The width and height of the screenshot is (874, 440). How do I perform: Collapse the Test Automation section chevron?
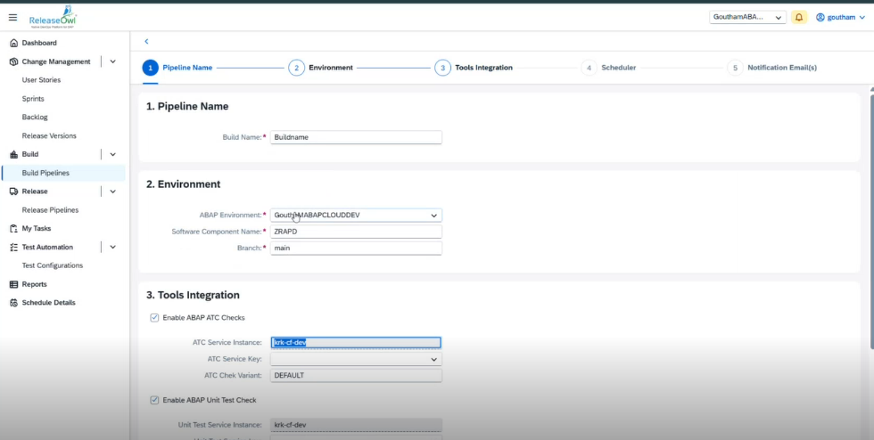pyautogui.click(x=112, y=247)
